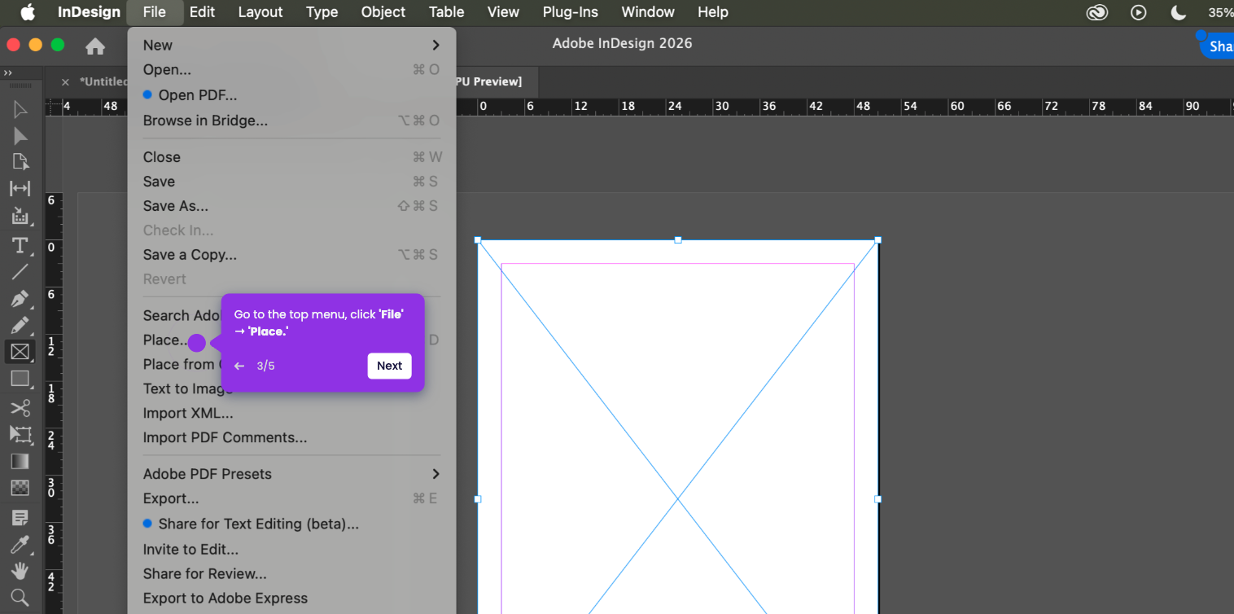Open the Type menu

tap(322, 12)
